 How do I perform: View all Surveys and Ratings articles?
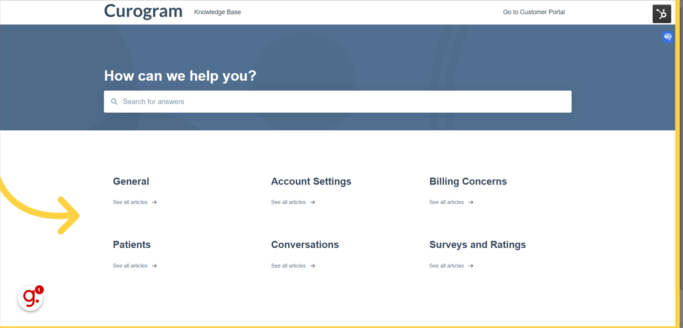pos(446,265)
